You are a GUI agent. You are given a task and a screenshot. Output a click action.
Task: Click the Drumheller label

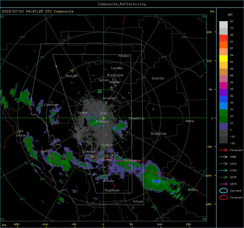[x=159, y=134]
